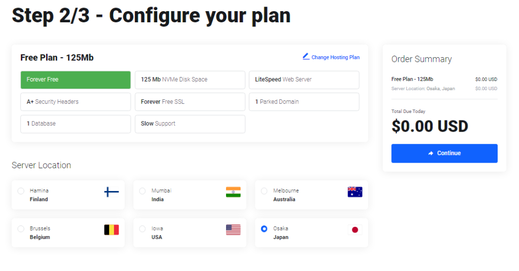Choose the Mumbai India radio option
This screenshot has height=271, width=519.
click(x=142, y=191)
